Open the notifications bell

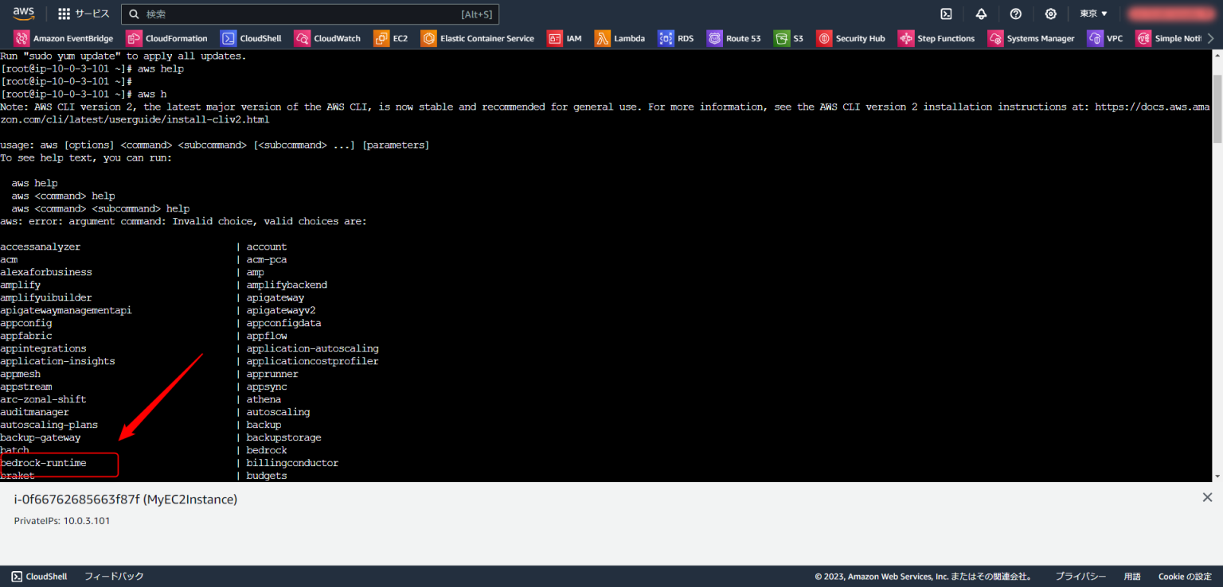[x=981, y=14]
